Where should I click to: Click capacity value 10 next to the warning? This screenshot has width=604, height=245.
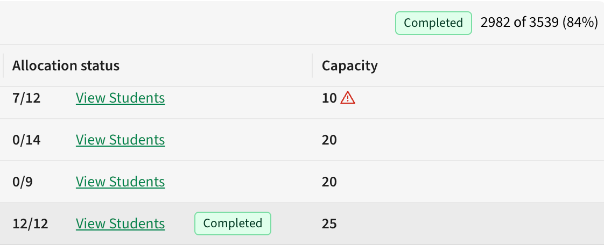[329, 98]
